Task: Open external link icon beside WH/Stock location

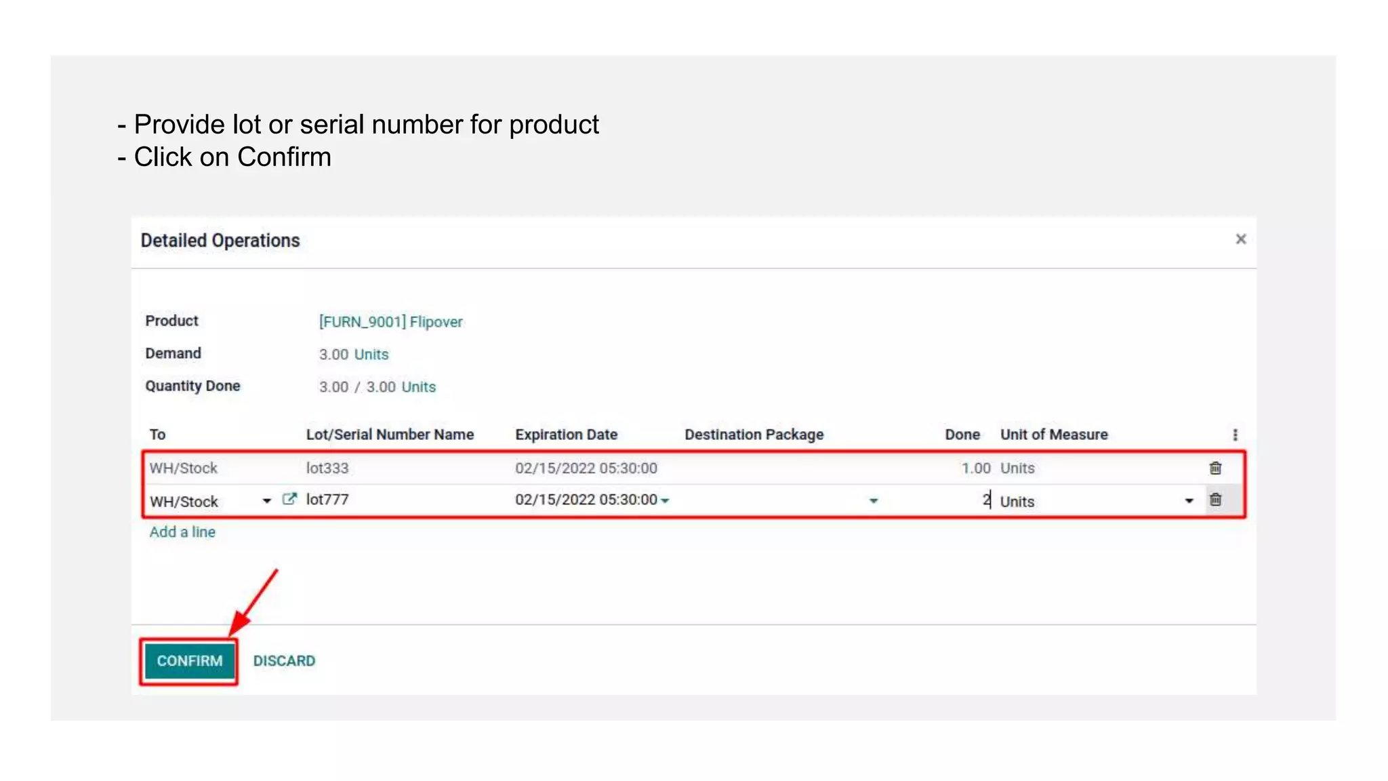Action: click(289, 499)
